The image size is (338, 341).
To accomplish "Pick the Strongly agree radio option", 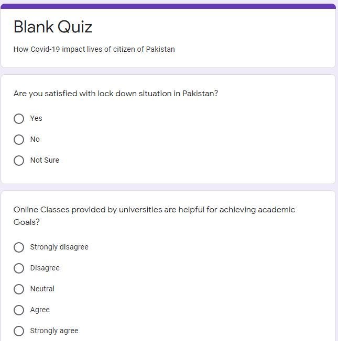I will pos(19,331).
